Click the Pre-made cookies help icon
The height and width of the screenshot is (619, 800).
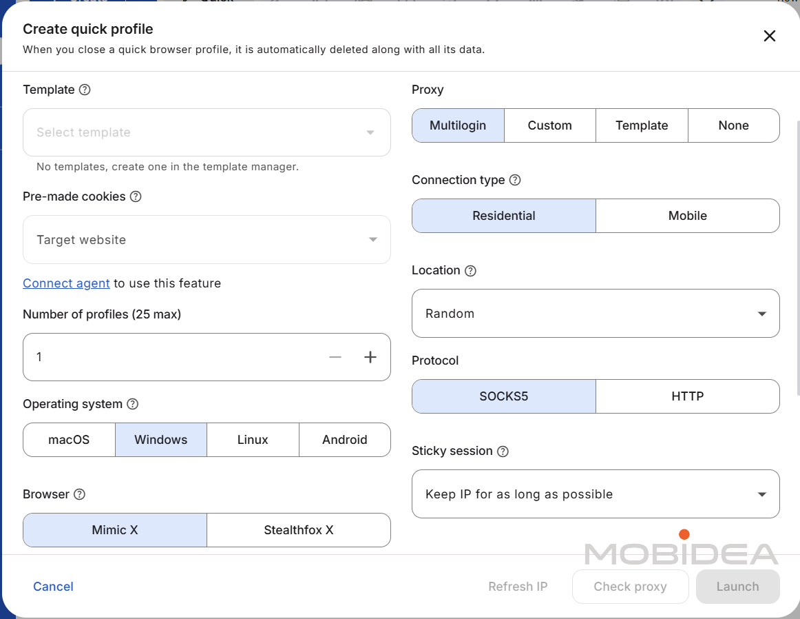[x=136, y=196]
